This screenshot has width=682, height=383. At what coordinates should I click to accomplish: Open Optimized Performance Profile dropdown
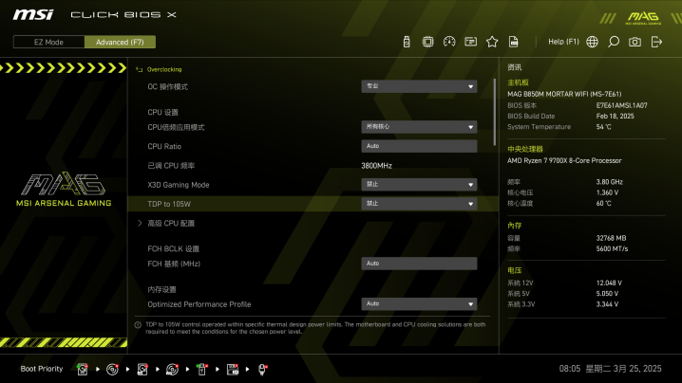[x=419, y=304]
